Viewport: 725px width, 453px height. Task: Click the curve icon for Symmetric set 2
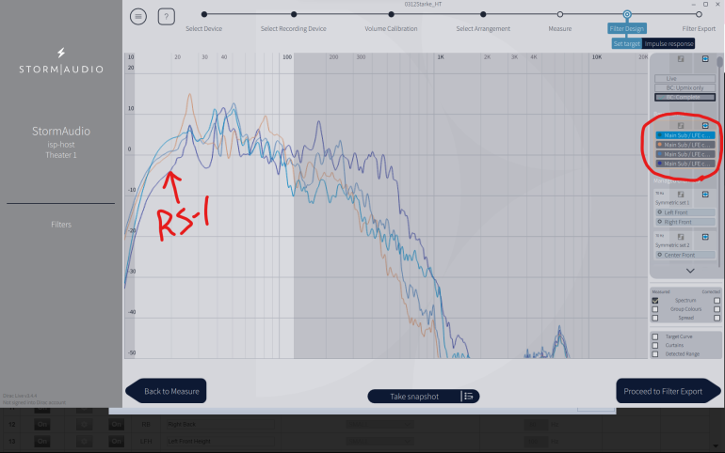tap(681, 237)
